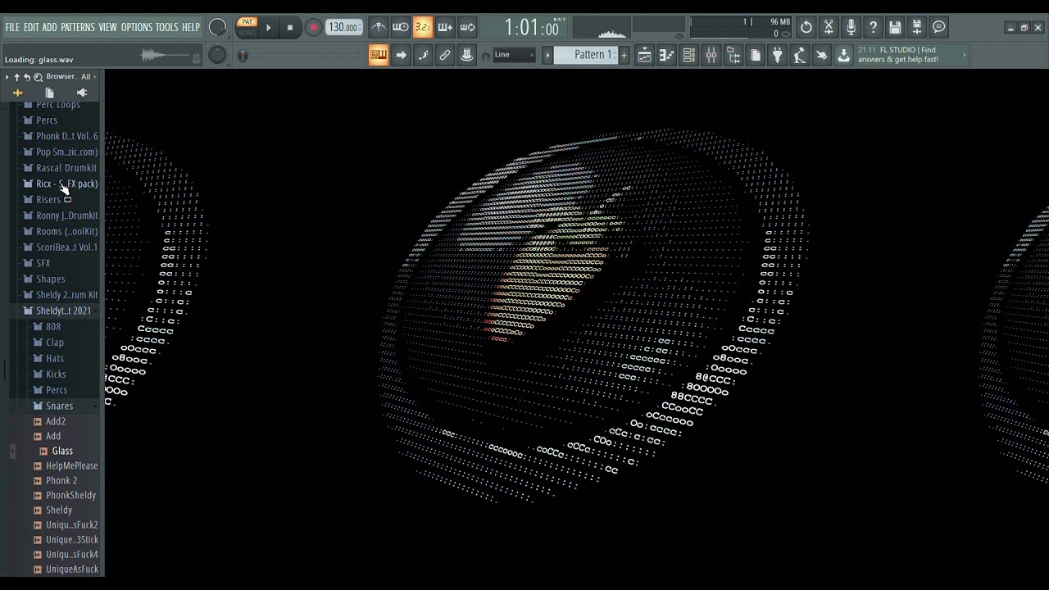Click the undo history circular arrow icon
Screen dimensions: 1049x590
(x=806, y=28)
